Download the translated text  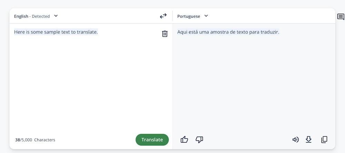(x=308, y=140)
